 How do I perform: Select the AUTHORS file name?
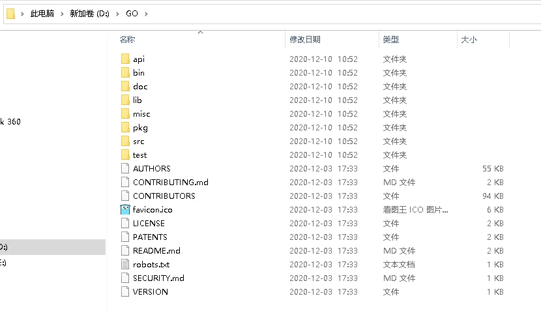pos(152,168)
